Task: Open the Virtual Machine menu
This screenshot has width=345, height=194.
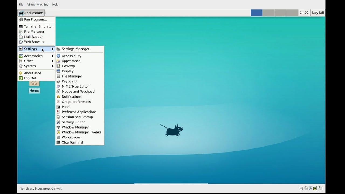Action: [x=38, y=5]
